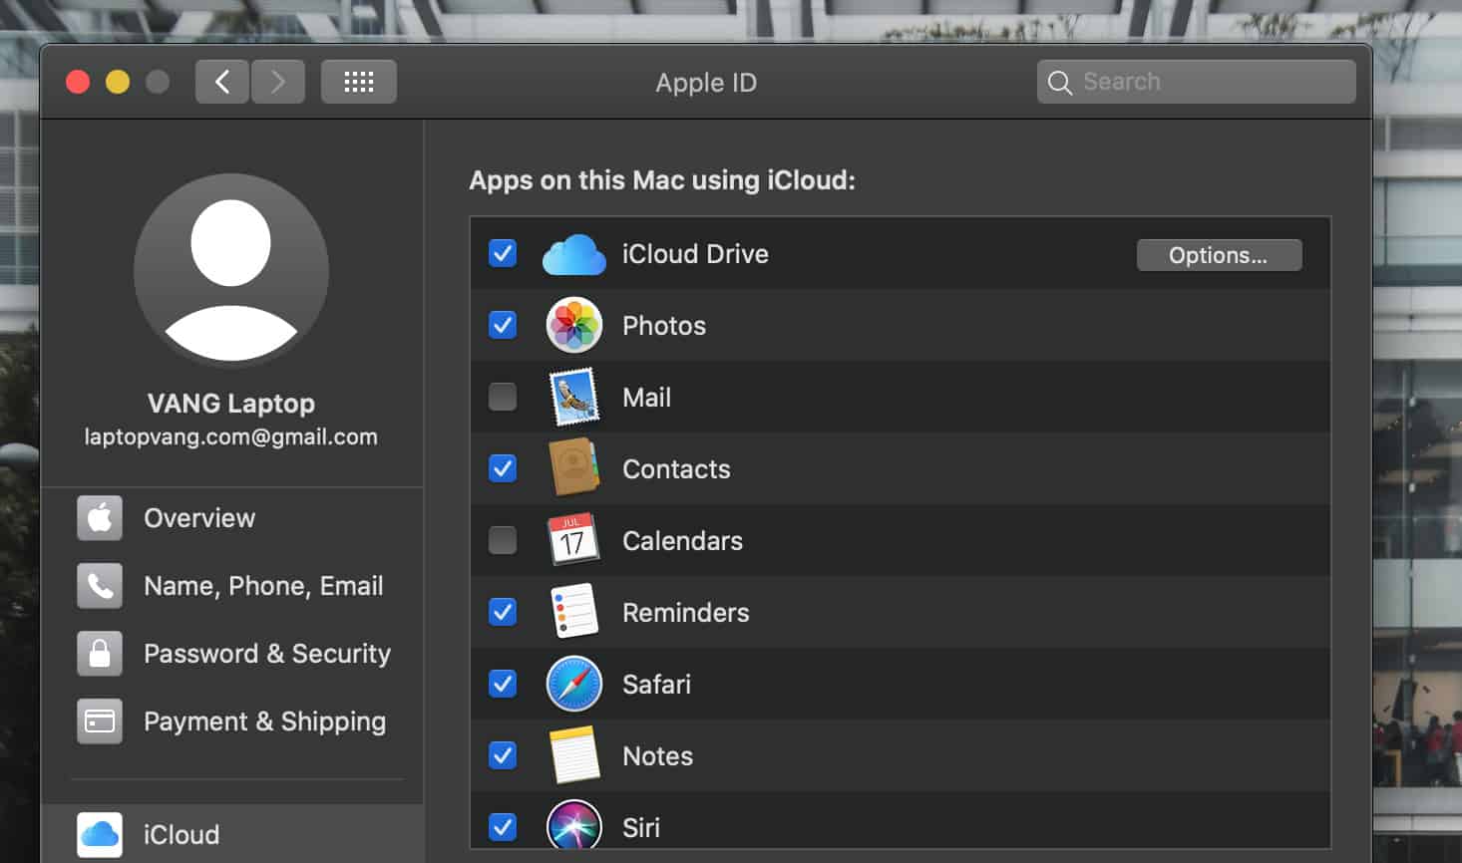Screen dimensions: 1462x863
Task: Click the iCloud icon in the sidebar
Action: click(x=100, y=835)
